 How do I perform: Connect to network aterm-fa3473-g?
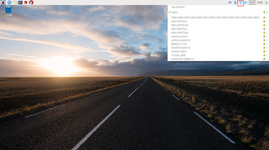click(218, 29)
